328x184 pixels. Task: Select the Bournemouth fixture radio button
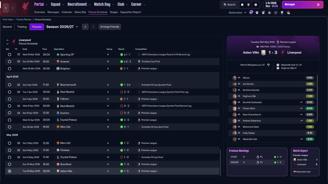point(9,85)
